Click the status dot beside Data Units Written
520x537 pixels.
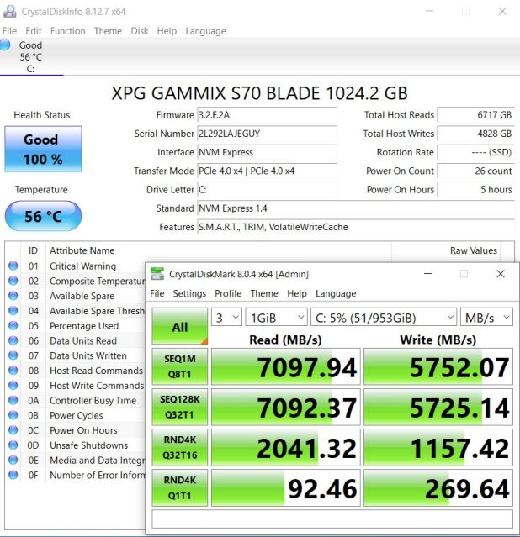(13, 355)
